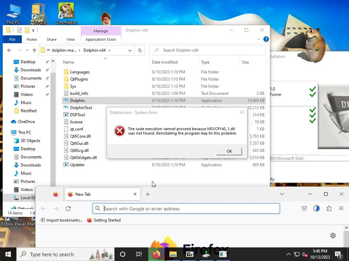Select the Updater application
349x261 pixels.
pos(77,165)
